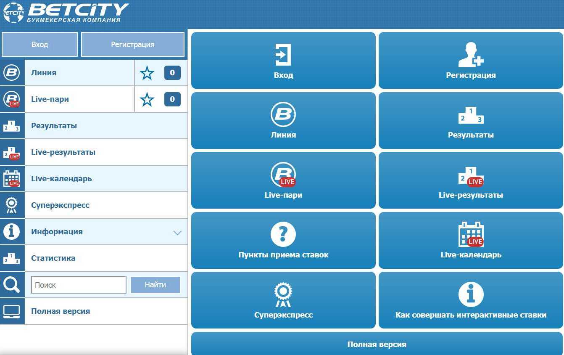Click the Live-календарь calendar icon in the sidebar
The width and height of the screenshot is (564, 355).
[x=12, y=178]
